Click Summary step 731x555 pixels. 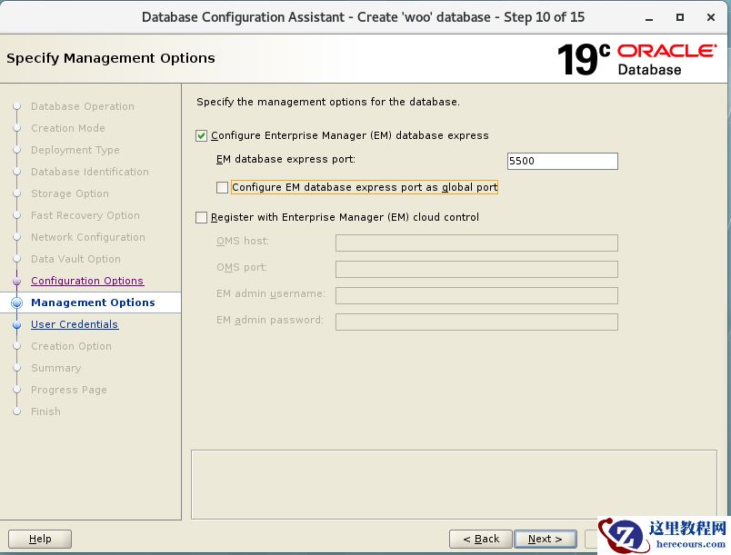click(56, 368)
